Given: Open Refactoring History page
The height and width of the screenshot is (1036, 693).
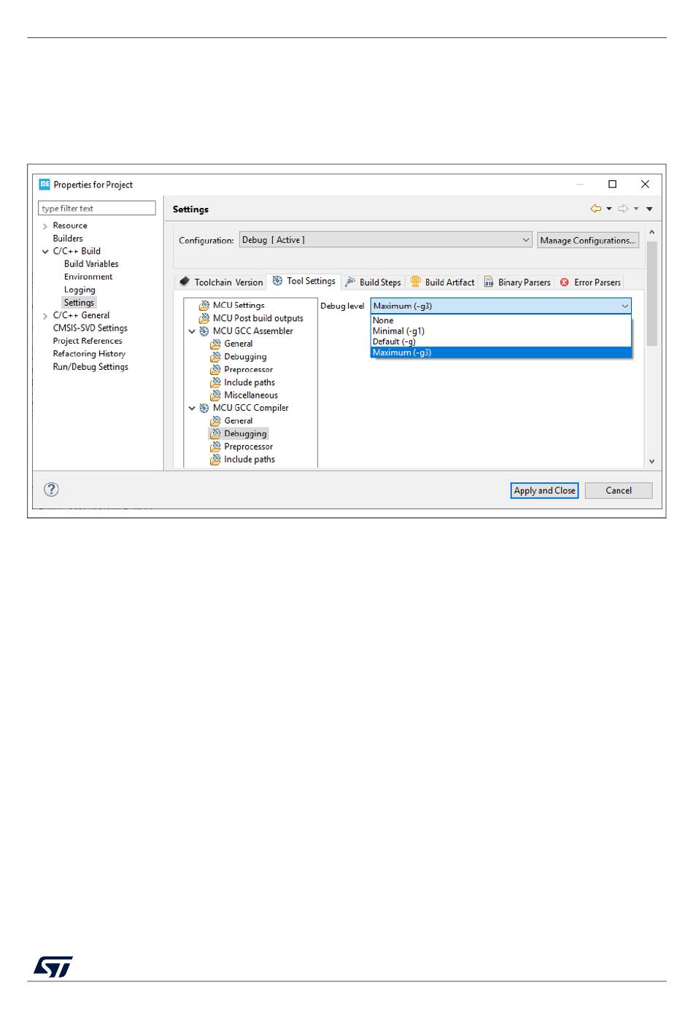Looking at the screenshot, I should 89,354.
